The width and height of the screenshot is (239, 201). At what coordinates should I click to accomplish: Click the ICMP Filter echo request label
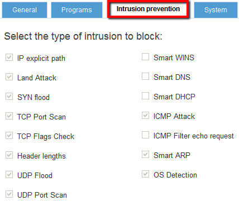[194, 136]
